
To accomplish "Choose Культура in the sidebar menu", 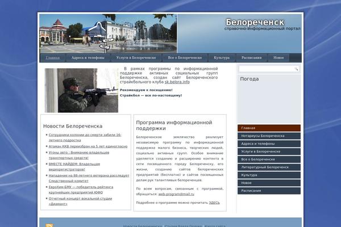I will point(269,175).
